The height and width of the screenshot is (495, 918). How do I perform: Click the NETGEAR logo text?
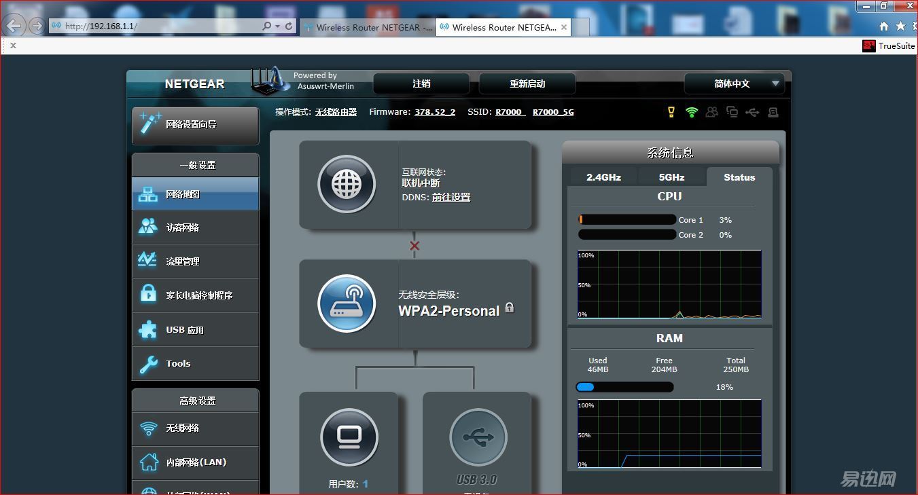pyautogui.click(x=194, y=84)
